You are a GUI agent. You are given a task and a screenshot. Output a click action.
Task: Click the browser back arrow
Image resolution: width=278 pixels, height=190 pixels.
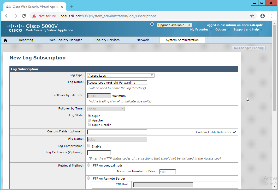click(7, 16)
